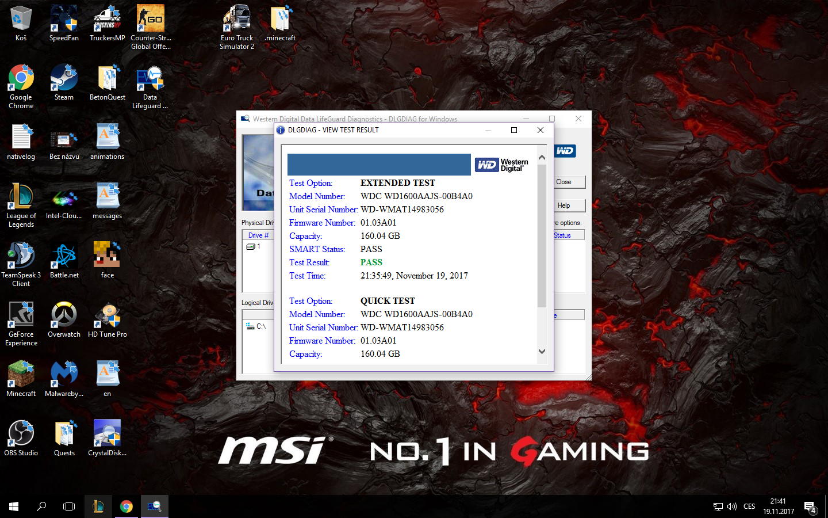Click the info icon in the VIEW TEST RESULT title bar
Screen dimensions: 828x518
coord(281,130)
